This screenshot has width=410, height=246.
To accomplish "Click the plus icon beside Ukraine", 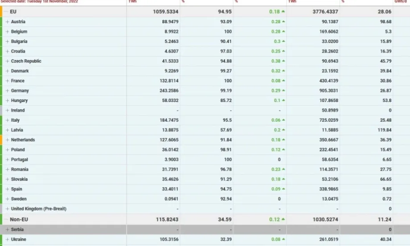I will click(7, 239).
